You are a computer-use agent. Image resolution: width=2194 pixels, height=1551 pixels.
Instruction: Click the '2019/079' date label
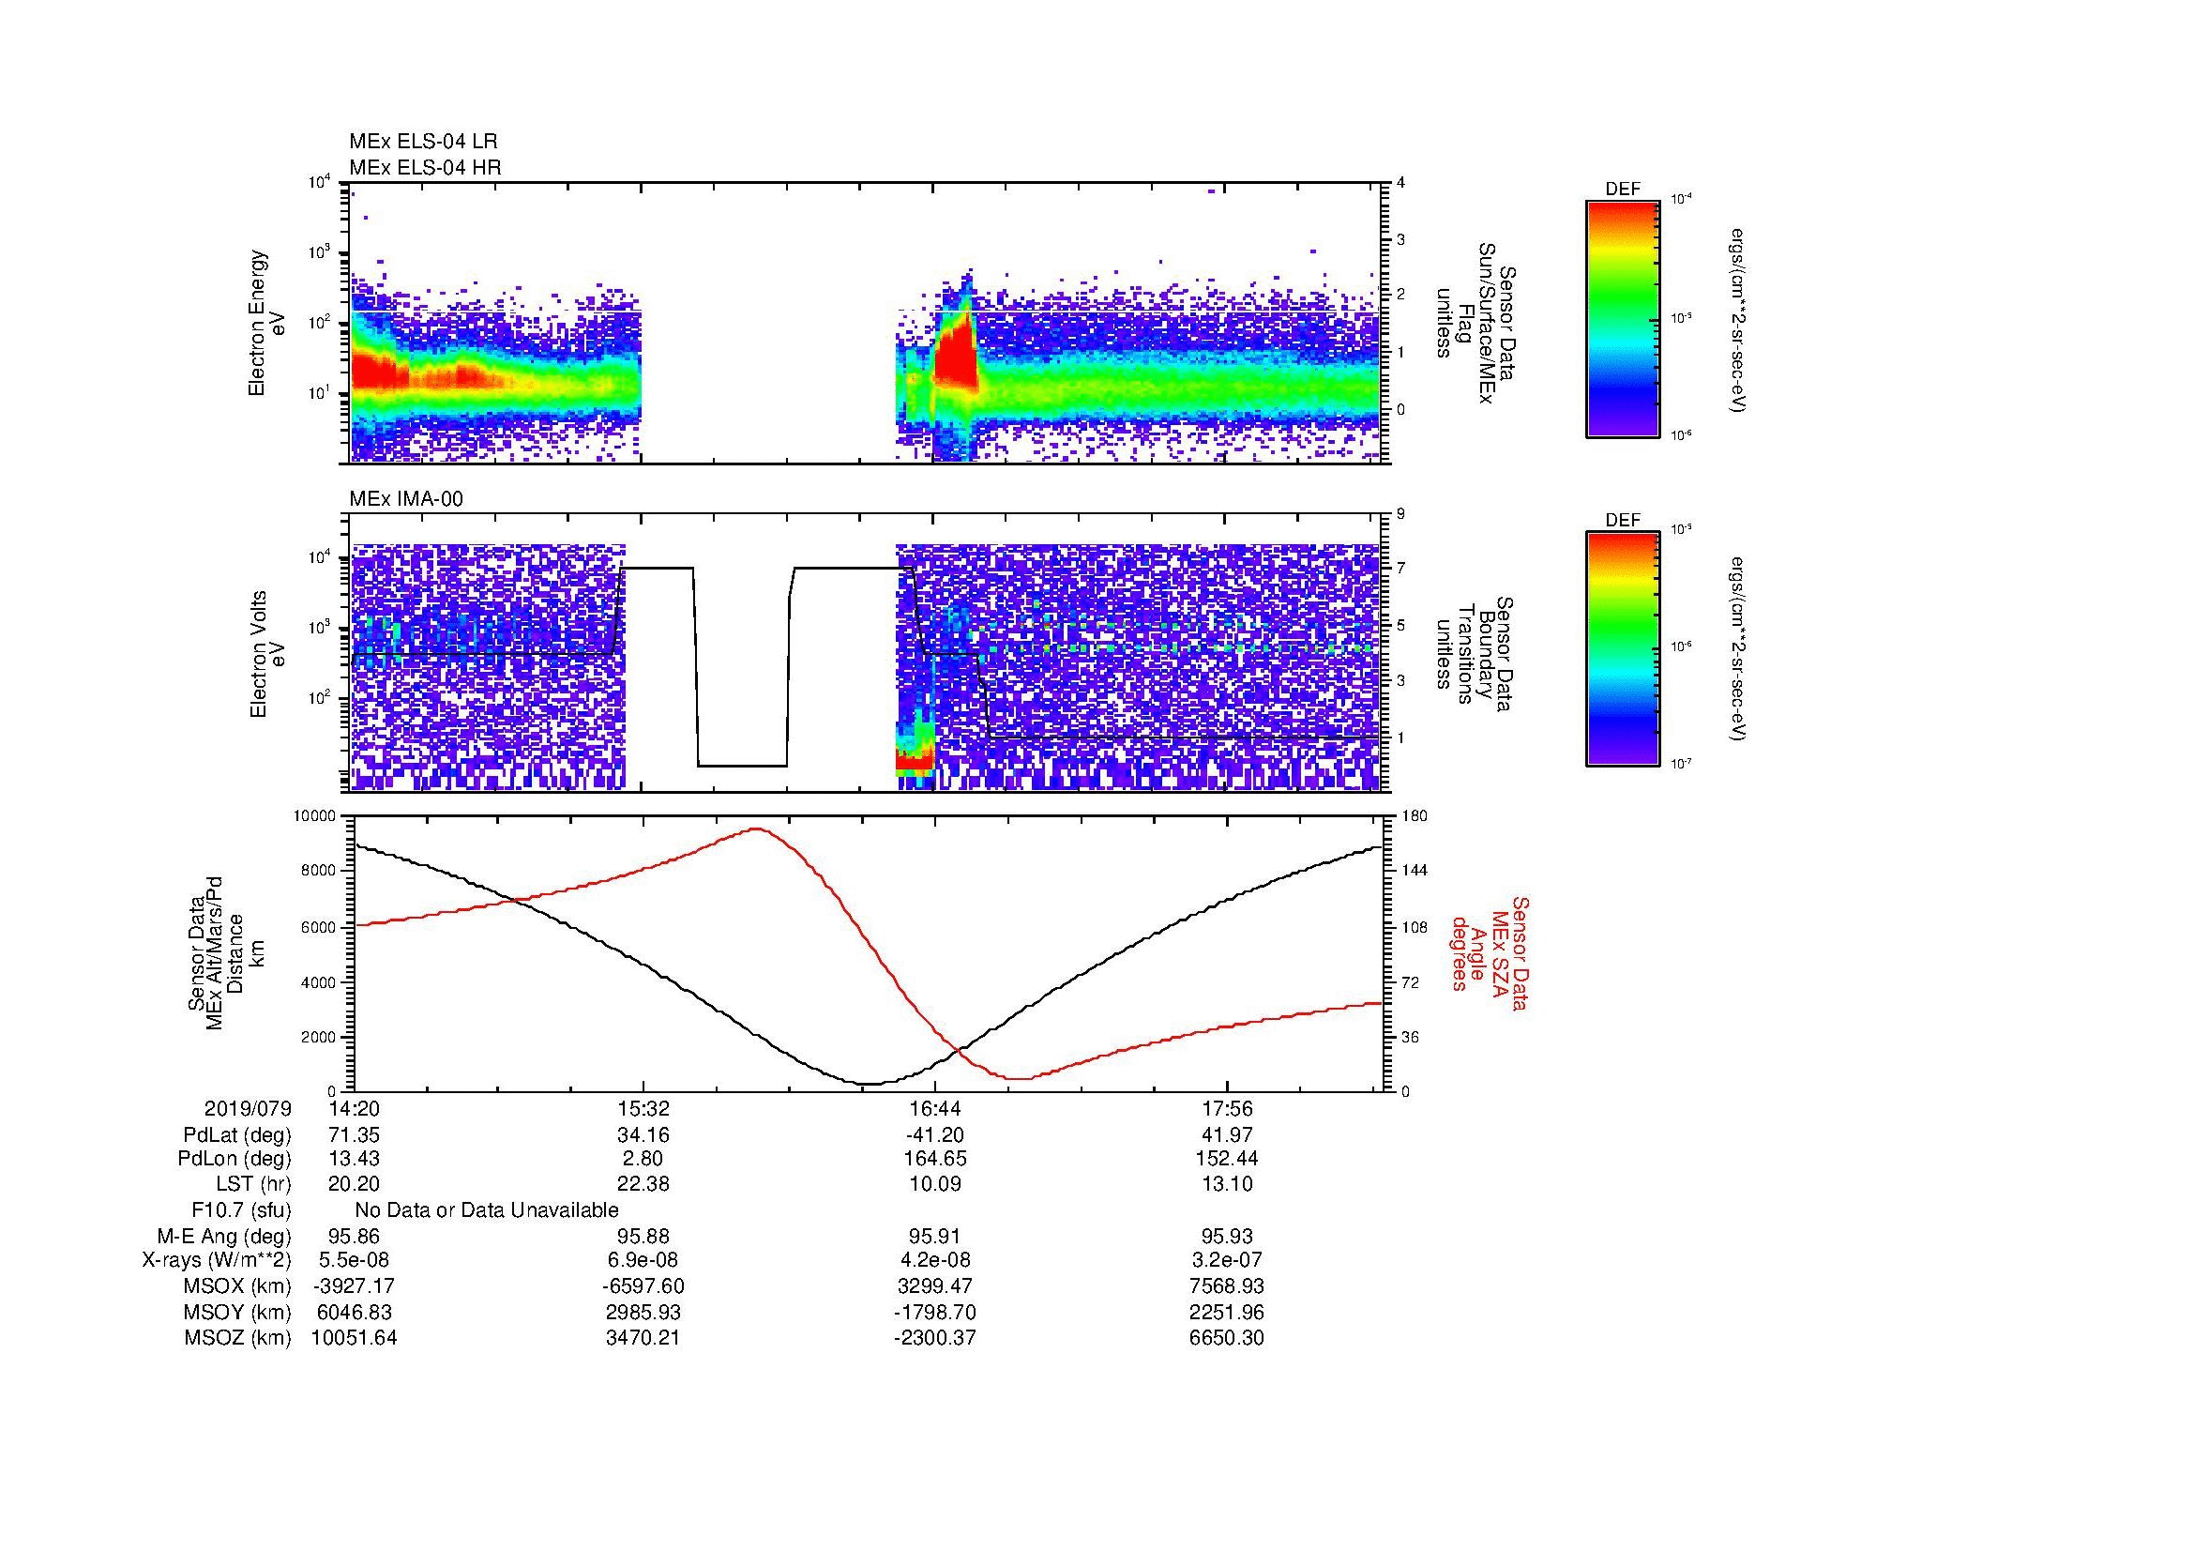pyautogui.click(x=248, y=1109)
